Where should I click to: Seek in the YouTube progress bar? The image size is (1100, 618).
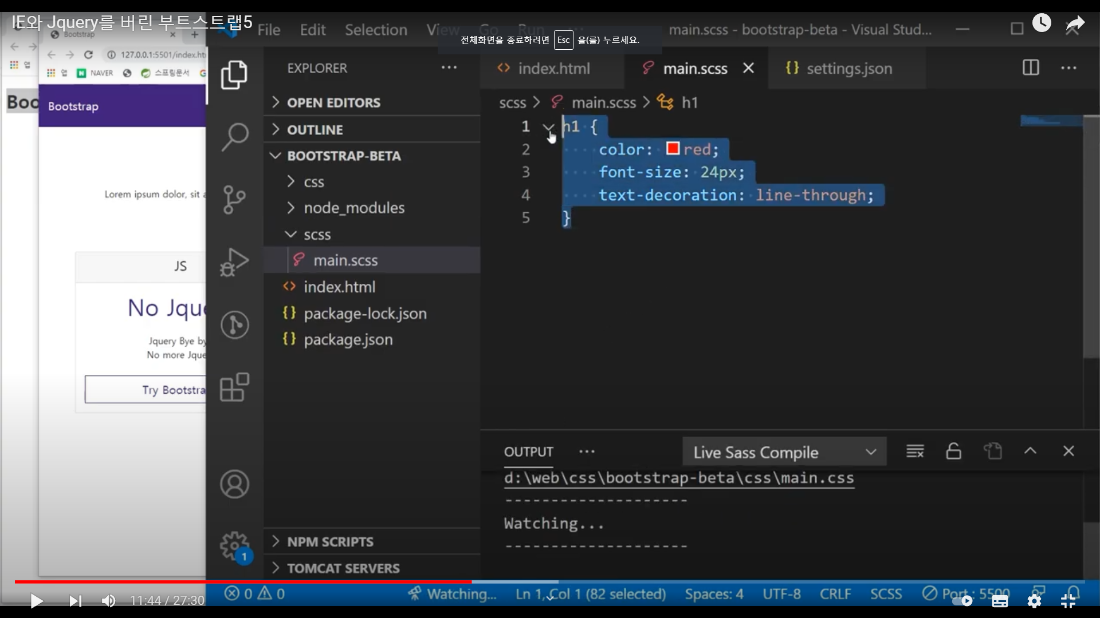point(550,582)
